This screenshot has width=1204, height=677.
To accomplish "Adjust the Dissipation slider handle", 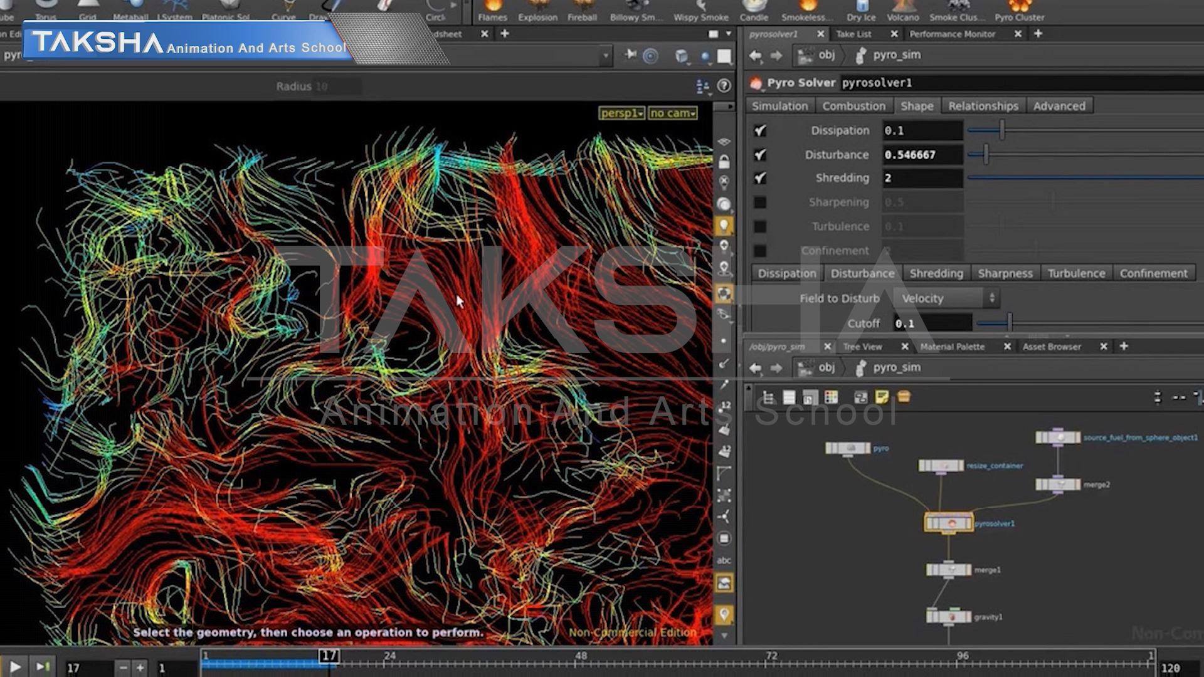I will 1002,130.
